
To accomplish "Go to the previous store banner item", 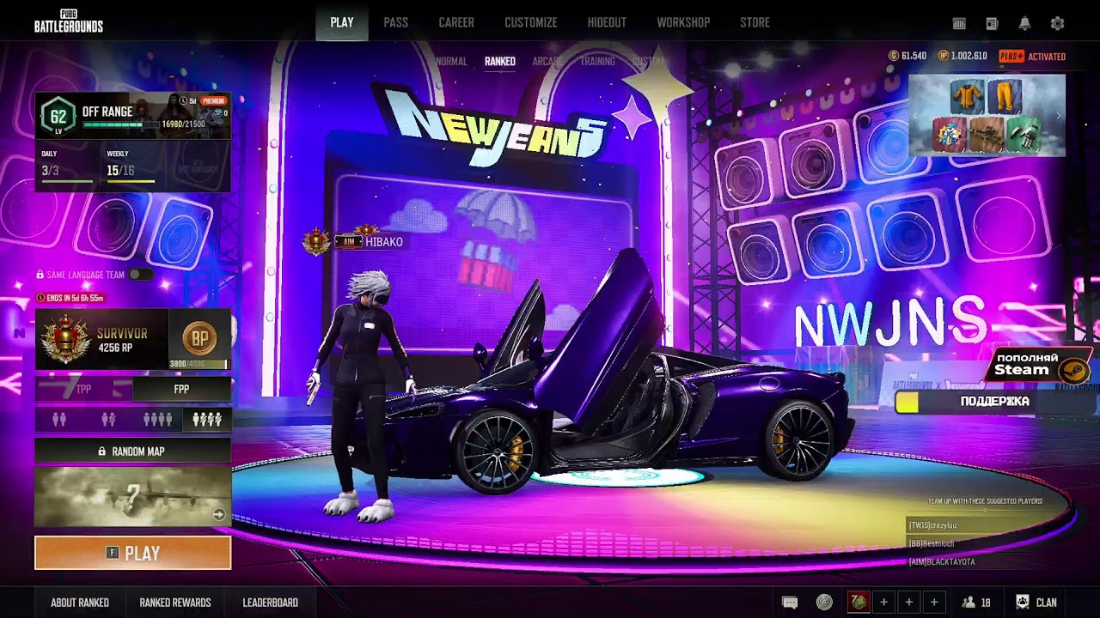I will [916, 115].
